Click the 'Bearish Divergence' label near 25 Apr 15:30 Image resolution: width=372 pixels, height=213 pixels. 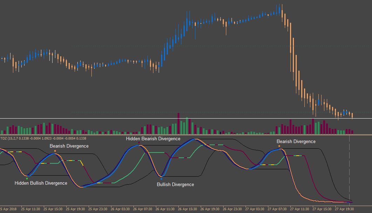click(69, 146)
